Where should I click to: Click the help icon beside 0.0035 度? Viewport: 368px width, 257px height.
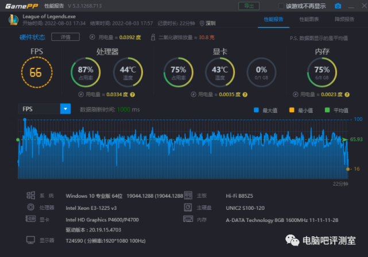pos(245,94)
